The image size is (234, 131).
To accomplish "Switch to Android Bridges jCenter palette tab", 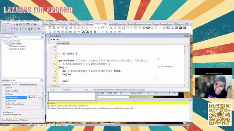I will [x=162, y=24].
